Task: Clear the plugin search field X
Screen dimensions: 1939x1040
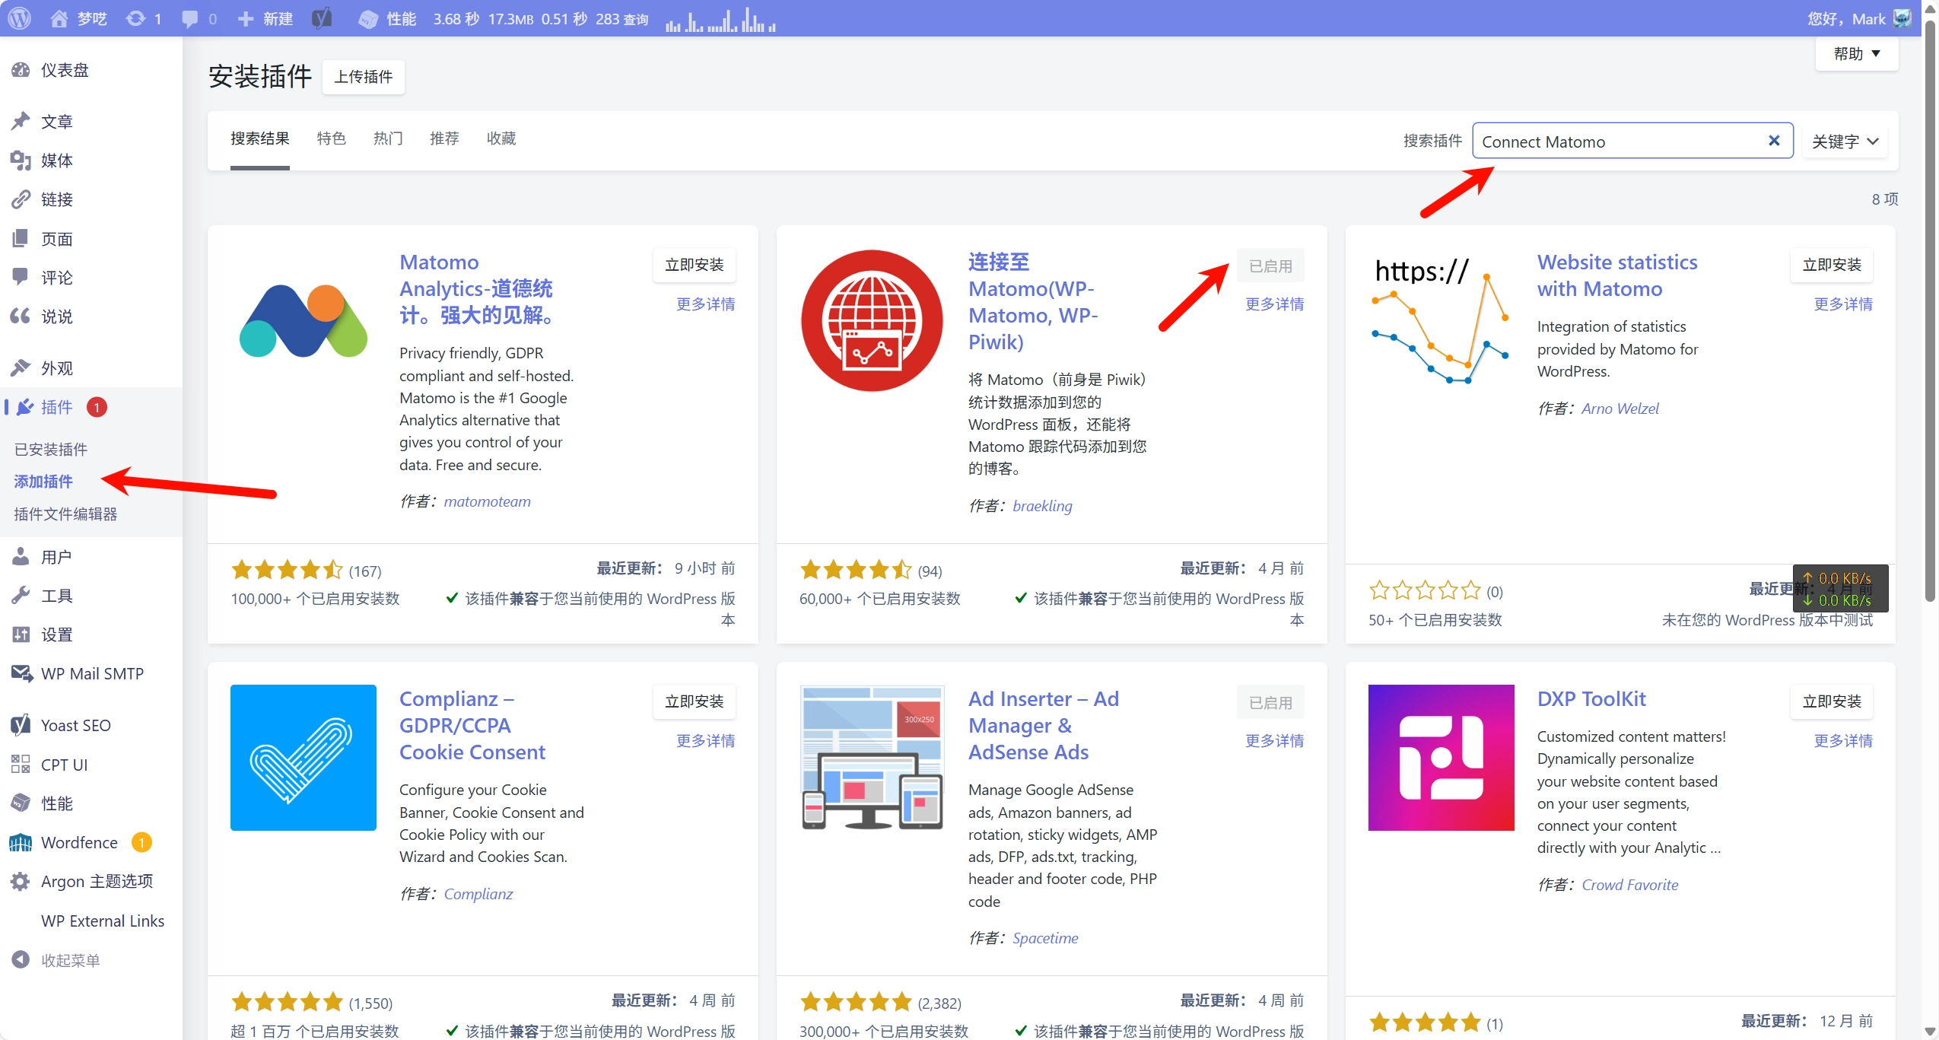Action: 1774,141
